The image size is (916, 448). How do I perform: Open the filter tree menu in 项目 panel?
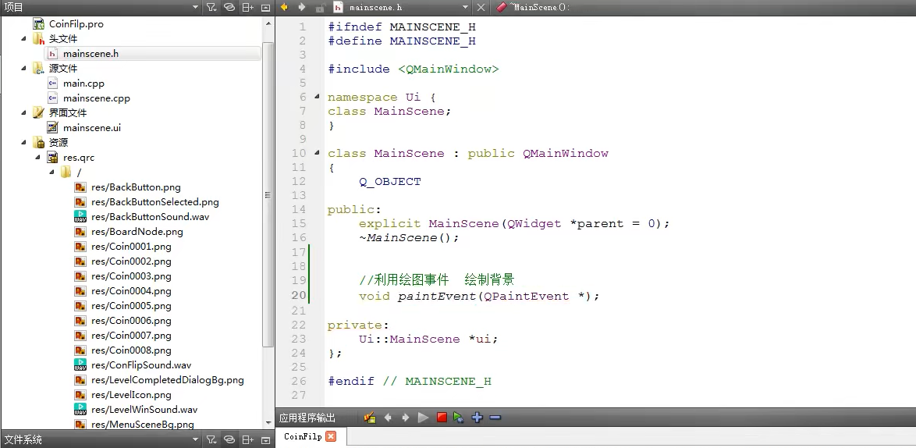pos(211,8)
